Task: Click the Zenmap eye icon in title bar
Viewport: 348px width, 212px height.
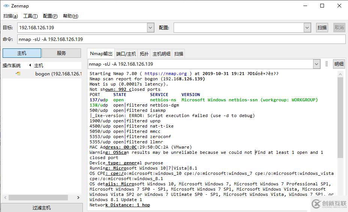Action: click(6, 6)
